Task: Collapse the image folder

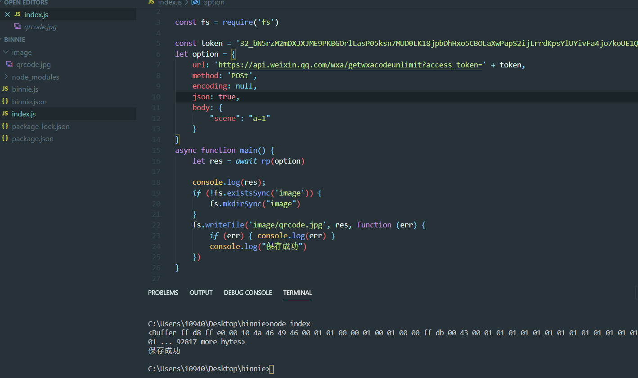Action: click(x=6, y=52)
